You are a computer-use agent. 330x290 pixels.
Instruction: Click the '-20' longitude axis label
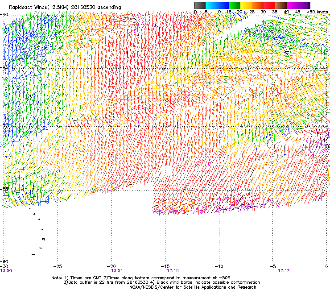(111, 266)
